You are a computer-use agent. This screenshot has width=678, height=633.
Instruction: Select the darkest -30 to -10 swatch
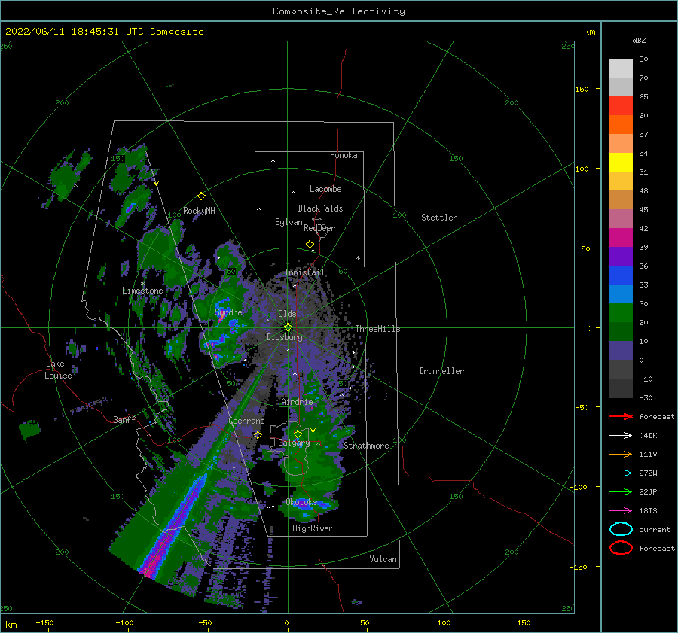[x=621, y=388]
